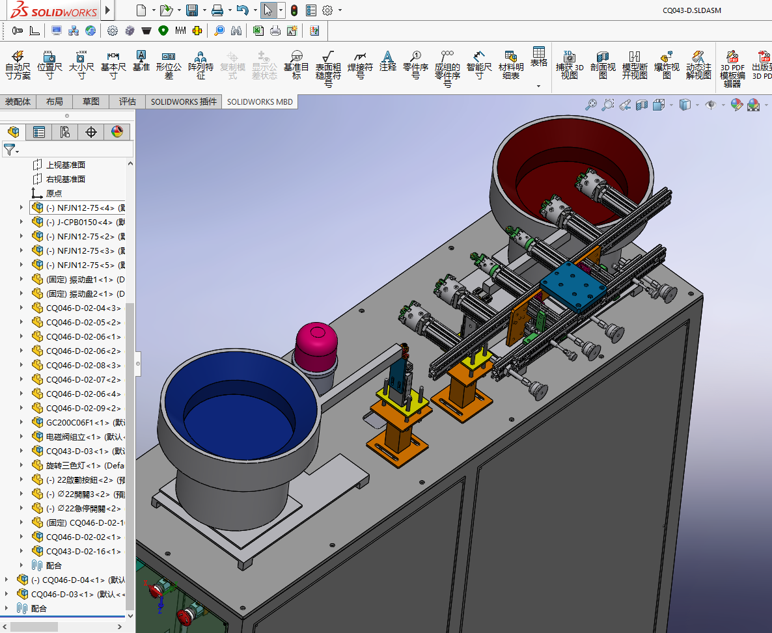Image resolution: width=772 pixels, height=633 pixels.
Task: Select the 形位公差 tool
Action: 169,66
